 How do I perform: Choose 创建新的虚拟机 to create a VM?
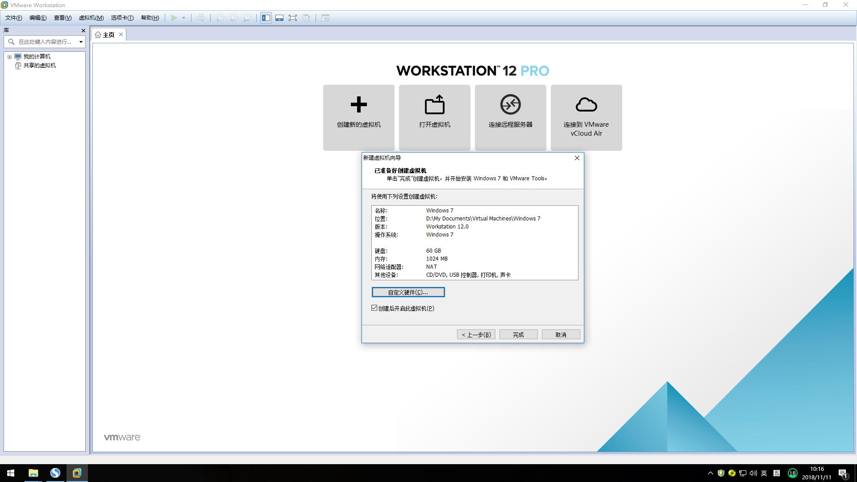point(358,117)
